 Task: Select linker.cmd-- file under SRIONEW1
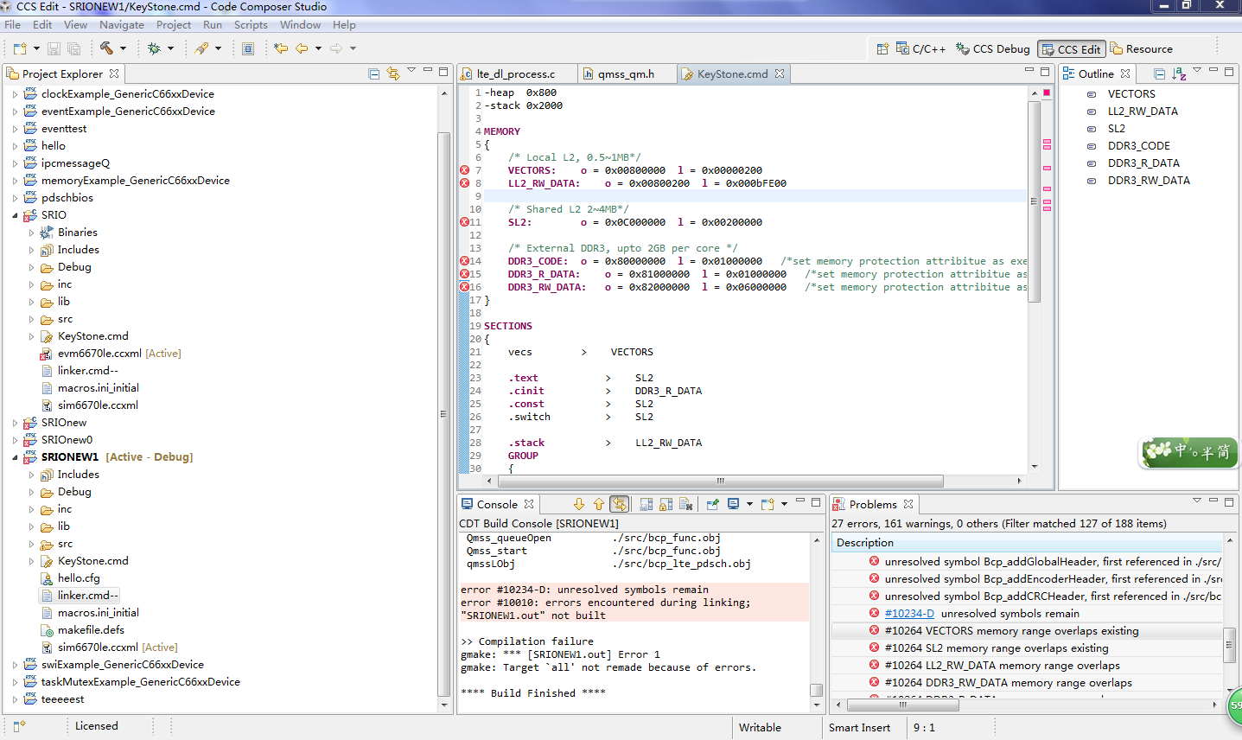click(87, 596)
